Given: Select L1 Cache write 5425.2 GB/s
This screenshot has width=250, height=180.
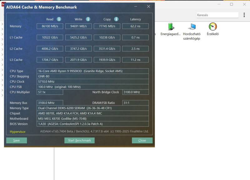Looking at the screenshot, I should pos(78,37).
